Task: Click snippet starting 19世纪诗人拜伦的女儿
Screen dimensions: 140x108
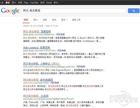Action: tap(64, 56)
